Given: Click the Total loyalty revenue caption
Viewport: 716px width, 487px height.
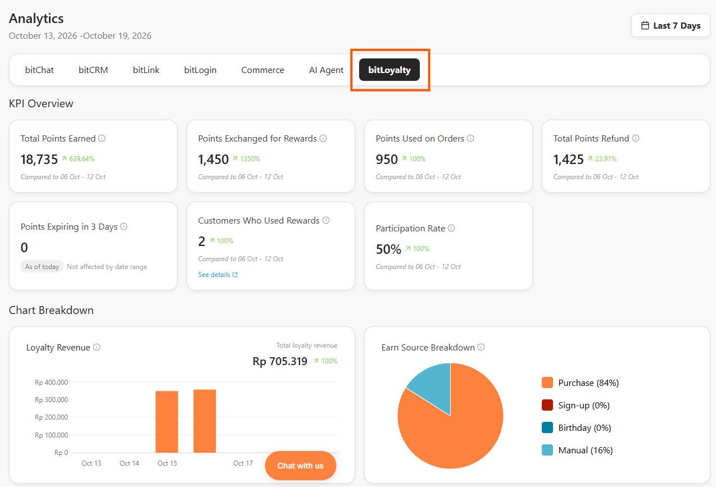Looking at the screenshot, I should tap(307, 345).
